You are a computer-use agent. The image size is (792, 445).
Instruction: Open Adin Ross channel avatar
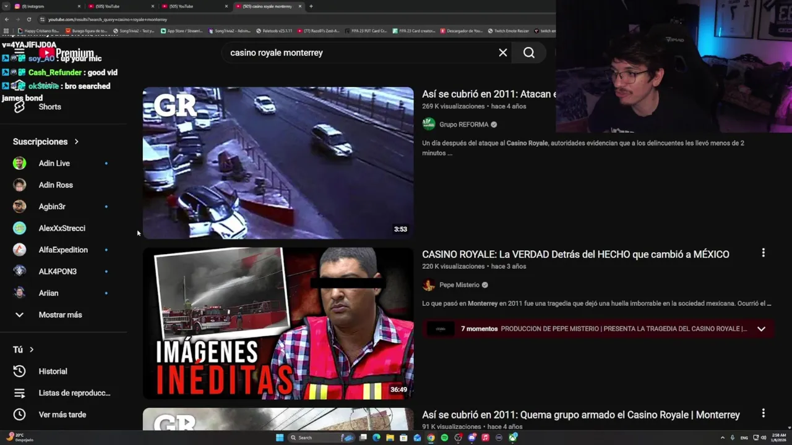[19, 185]
